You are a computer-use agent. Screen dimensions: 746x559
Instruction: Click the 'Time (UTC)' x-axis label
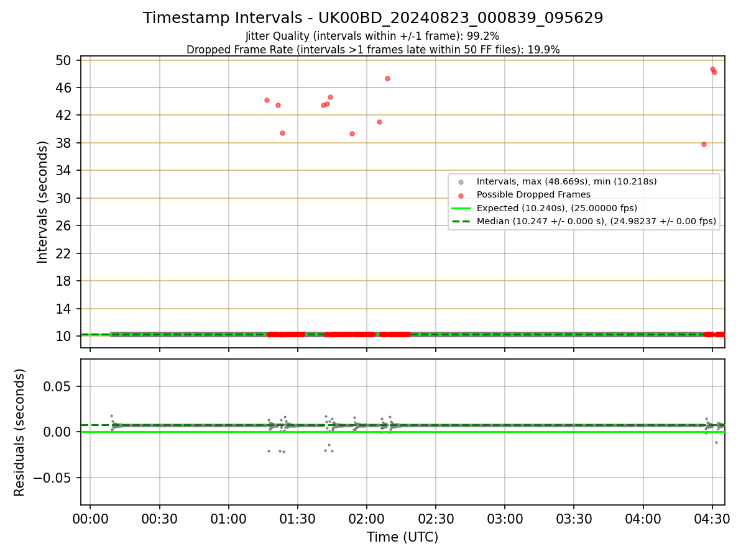[402, 537]
